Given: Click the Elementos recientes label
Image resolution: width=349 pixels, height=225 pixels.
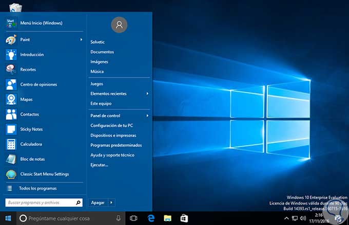Looking at the screenshot, I should [108, 94].
